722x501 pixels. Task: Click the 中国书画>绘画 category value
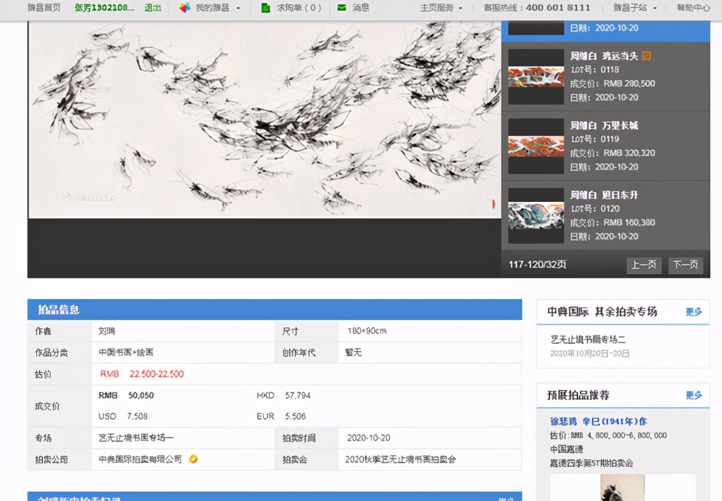126,352
